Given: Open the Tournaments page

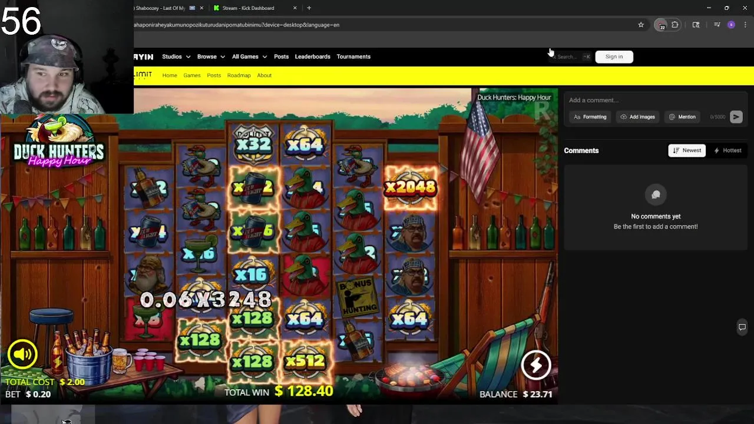Looking at the screenshot, I should [353, 57].
